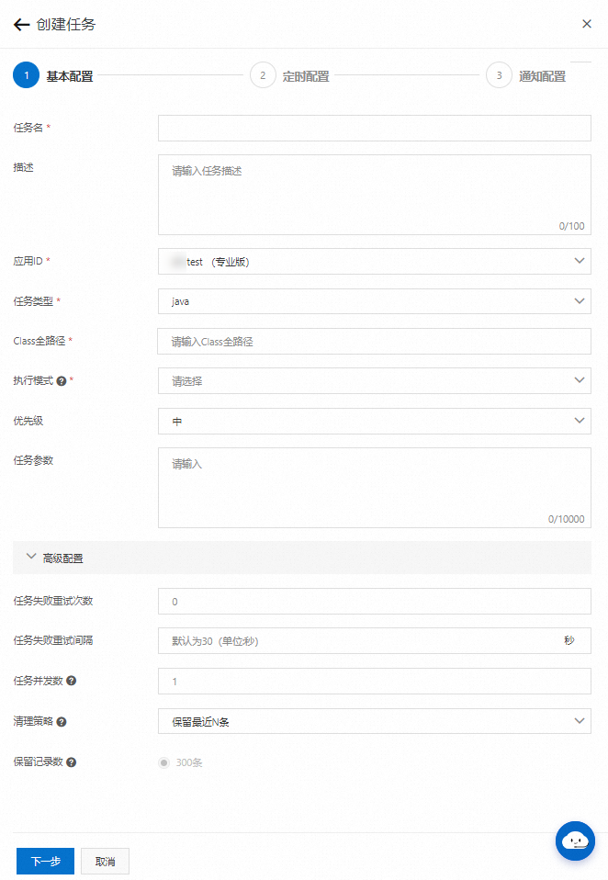
Task: Select step 1 基本配置
Action: click(53, 75)
